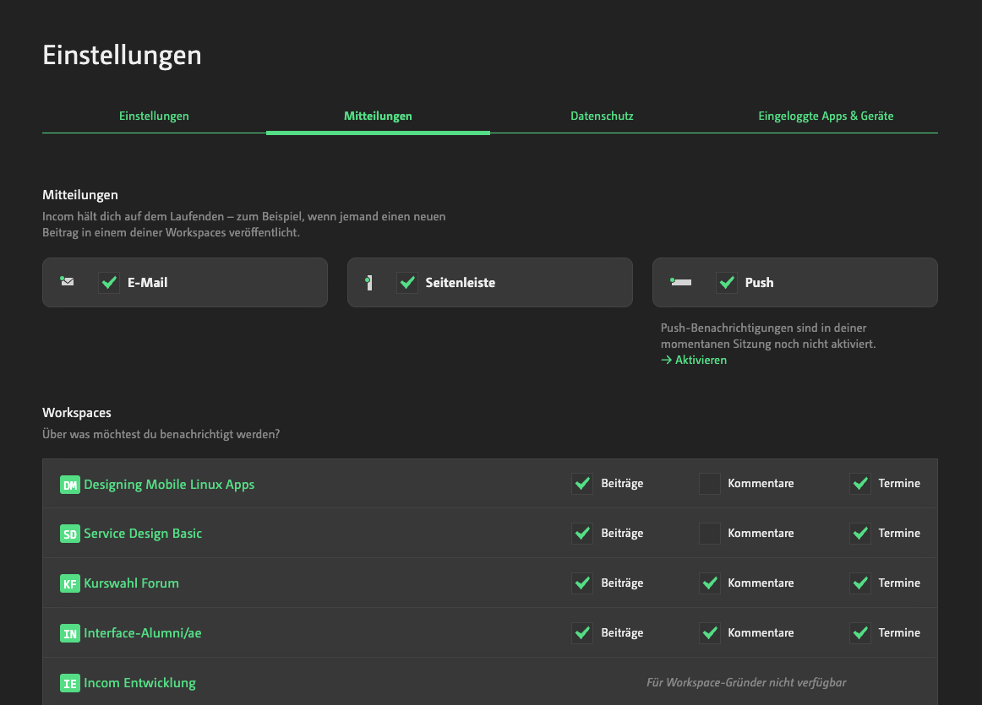Click the DM workspace badge icon

(70, 485)
